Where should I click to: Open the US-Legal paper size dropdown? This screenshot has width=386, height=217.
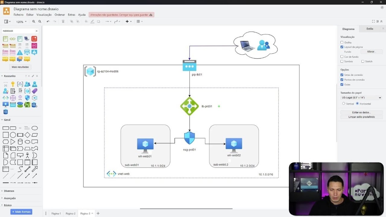361,98
